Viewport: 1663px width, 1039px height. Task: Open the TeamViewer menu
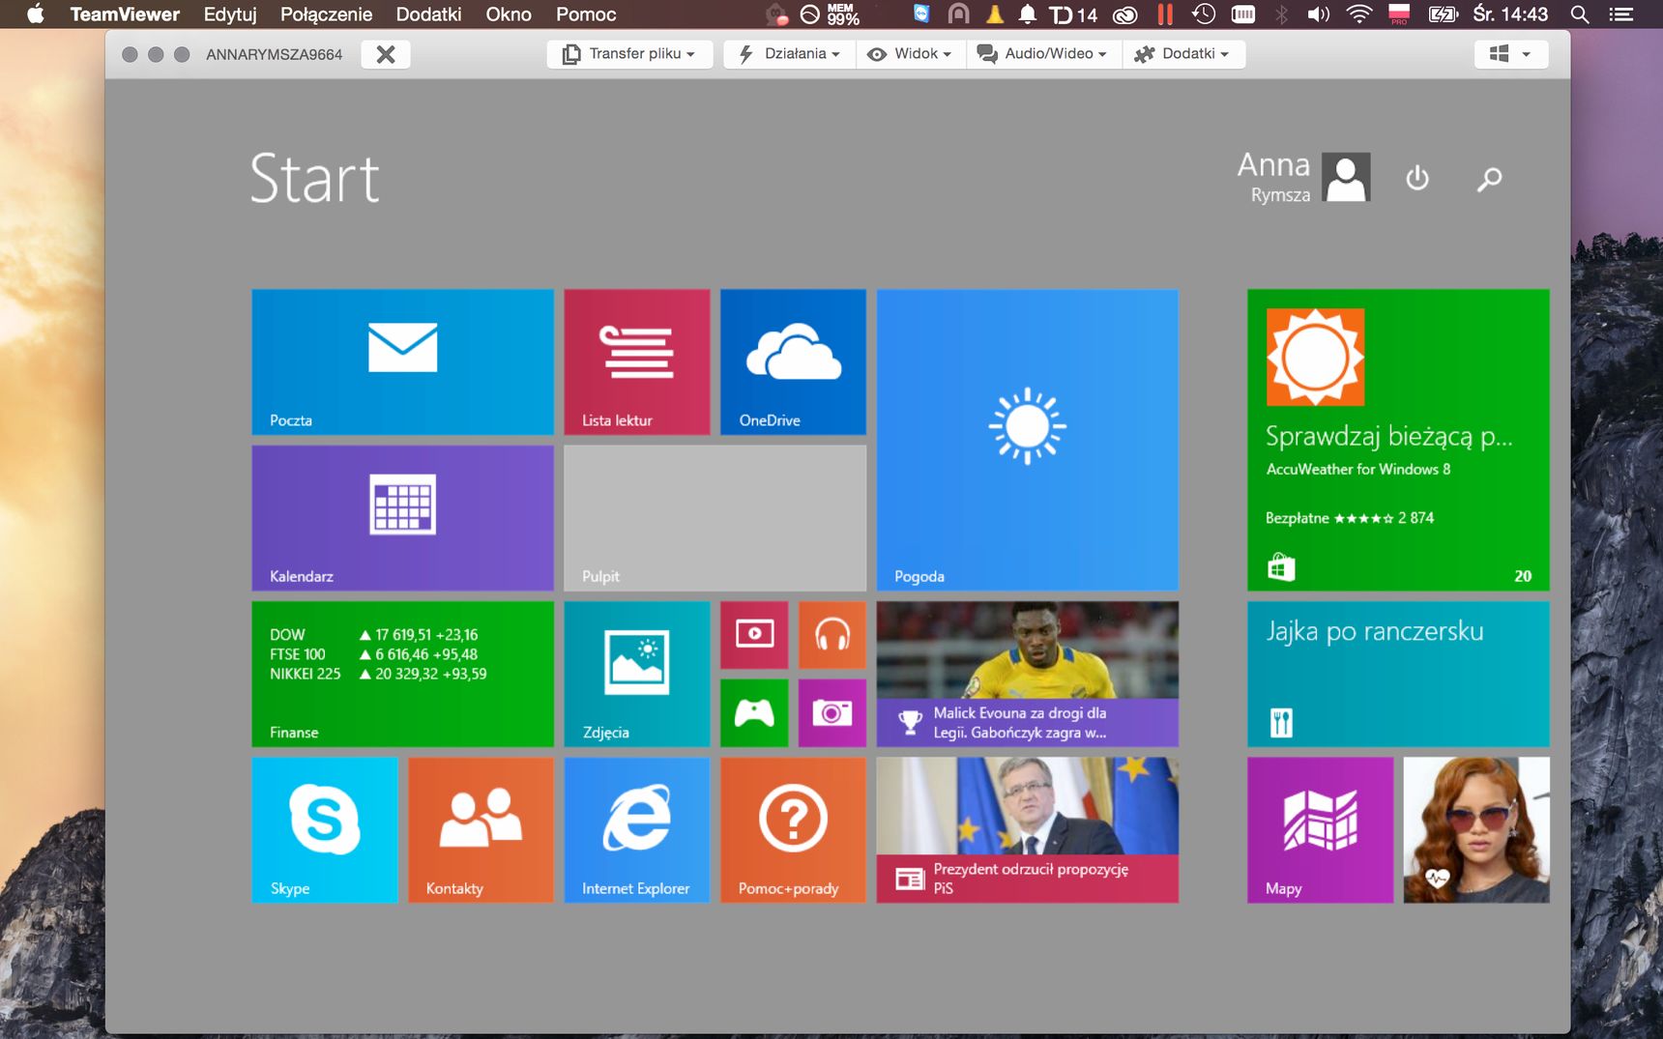125,14
